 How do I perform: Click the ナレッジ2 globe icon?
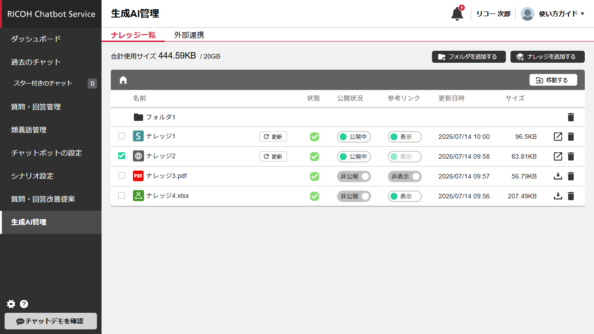(138, 156)
